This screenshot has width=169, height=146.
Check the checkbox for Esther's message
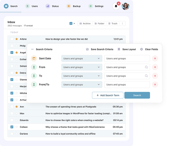point(12,59)
